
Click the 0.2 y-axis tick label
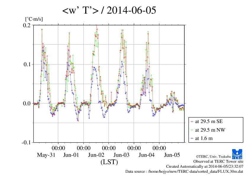click(x=27, y=25)
